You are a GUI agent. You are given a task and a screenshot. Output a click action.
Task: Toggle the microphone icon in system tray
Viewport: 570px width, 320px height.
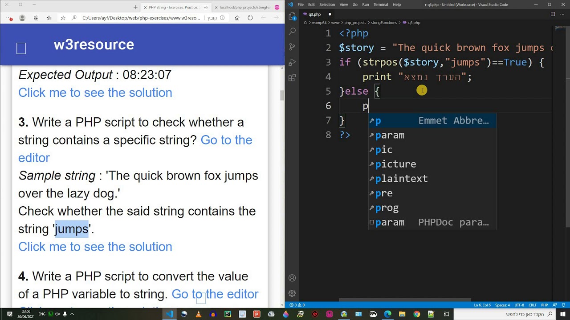coord(65,314)
